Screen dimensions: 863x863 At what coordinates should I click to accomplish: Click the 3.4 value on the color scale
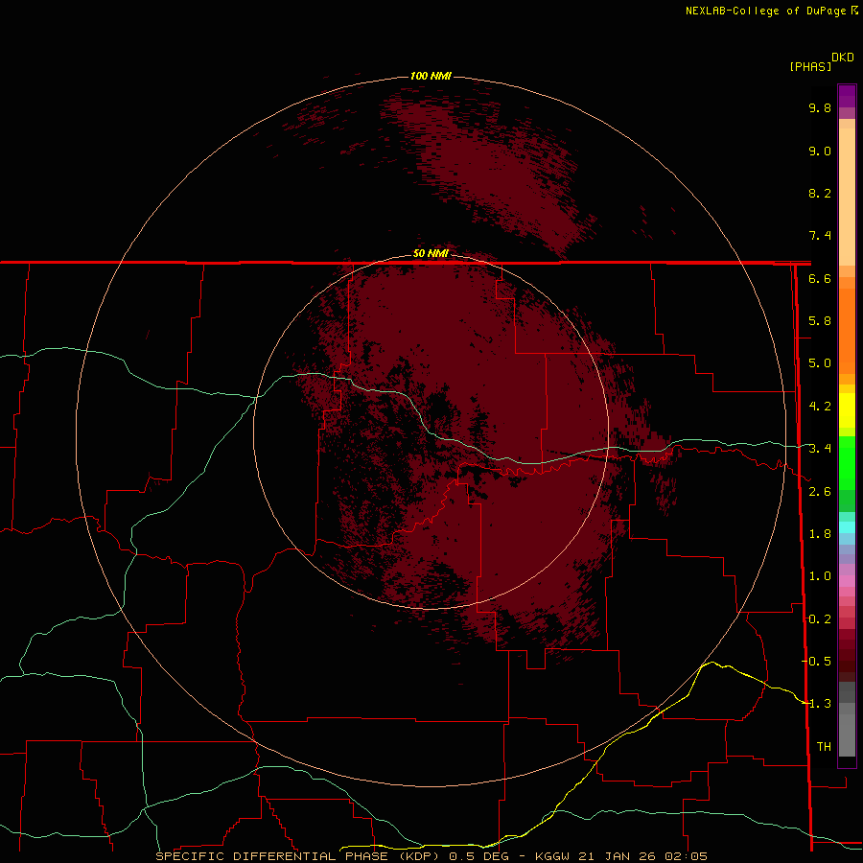(820, 449)
